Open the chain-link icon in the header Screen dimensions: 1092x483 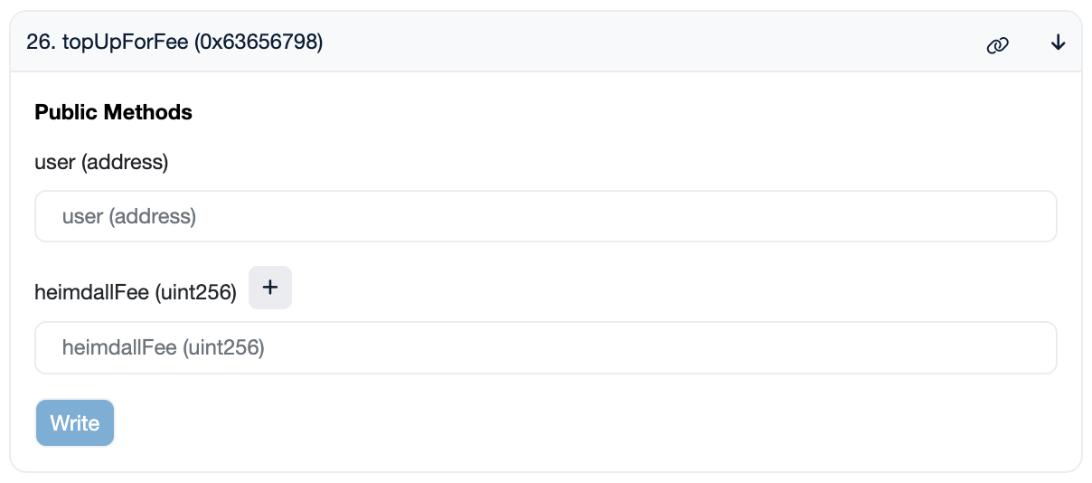click(997, 44)
